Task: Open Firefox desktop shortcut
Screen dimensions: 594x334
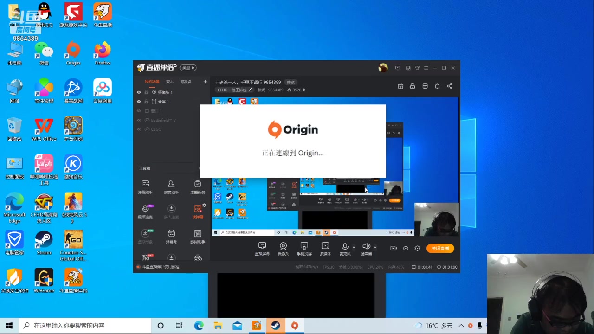Action: click(103, 53)
